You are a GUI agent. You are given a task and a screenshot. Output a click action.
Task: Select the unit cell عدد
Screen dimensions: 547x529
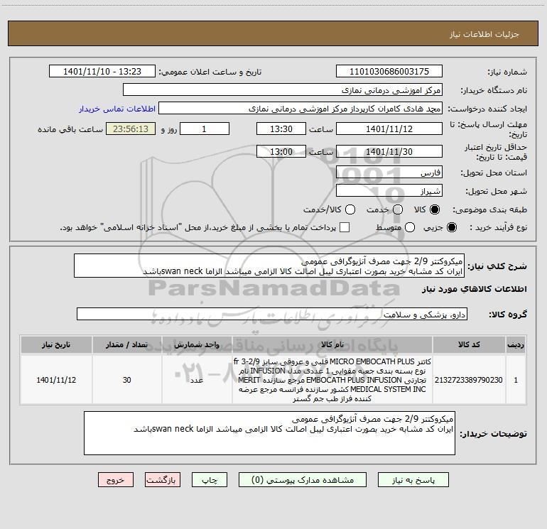click(197, 380)
